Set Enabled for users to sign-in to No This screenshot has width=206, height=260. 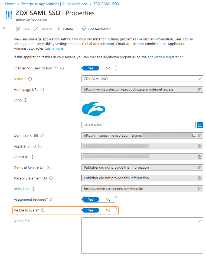coord(108,68)
